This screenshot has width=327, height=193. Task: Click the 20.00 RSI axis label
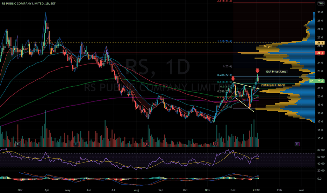(x=321, y=171)
